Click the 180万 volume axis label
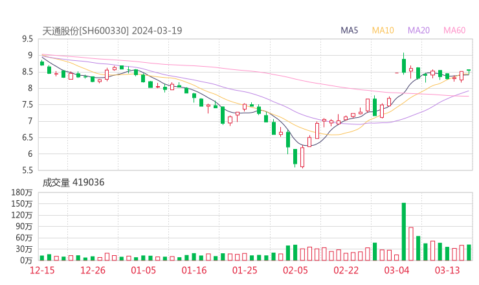Viewport: 479px width, 285px height. pos(22,192)
